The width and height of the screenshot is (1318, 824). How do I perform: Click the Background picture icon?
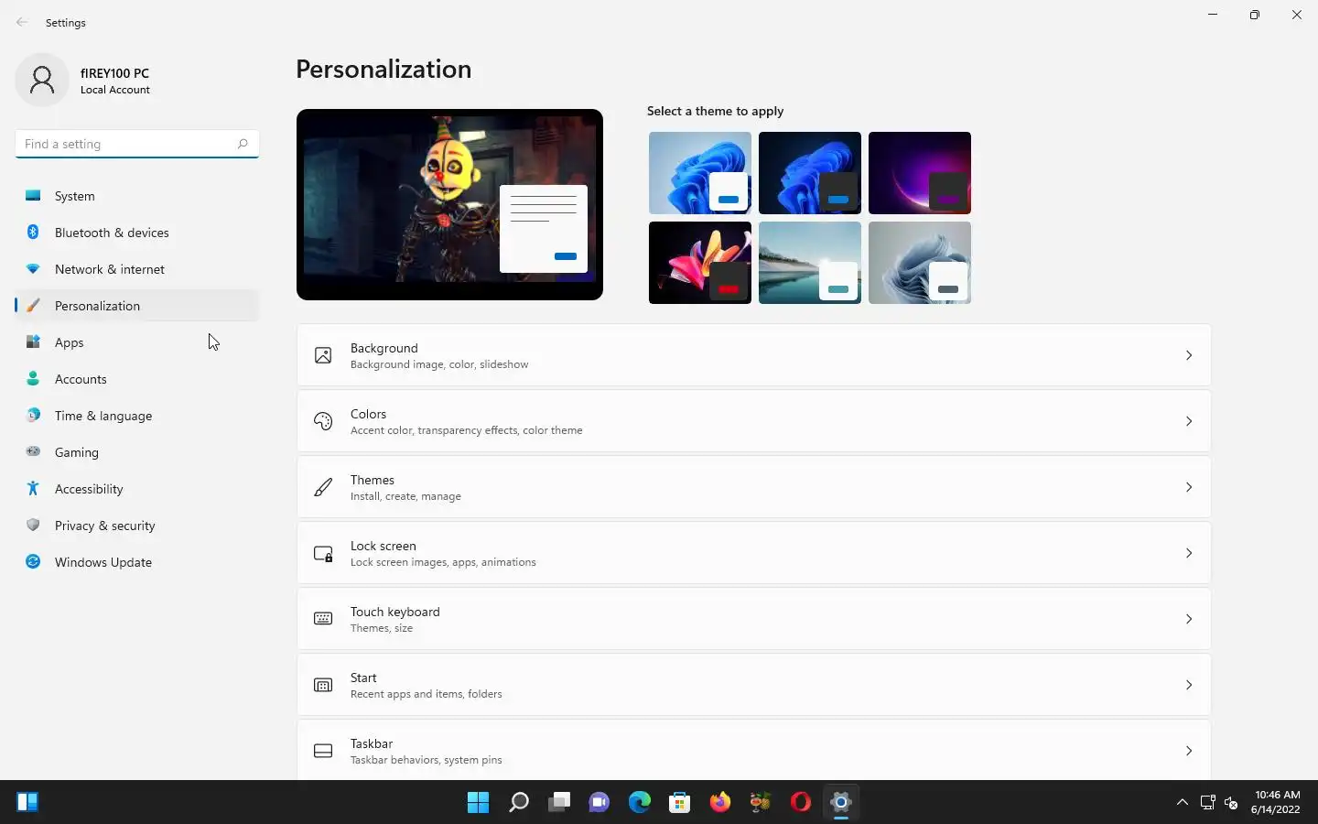click(323, 355)
